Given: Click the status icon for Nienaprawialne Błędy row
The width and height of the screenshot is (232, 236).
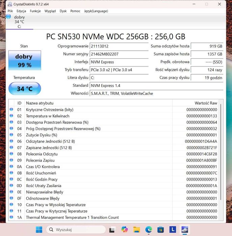Looking at the screenshot, I should point(11,192).
